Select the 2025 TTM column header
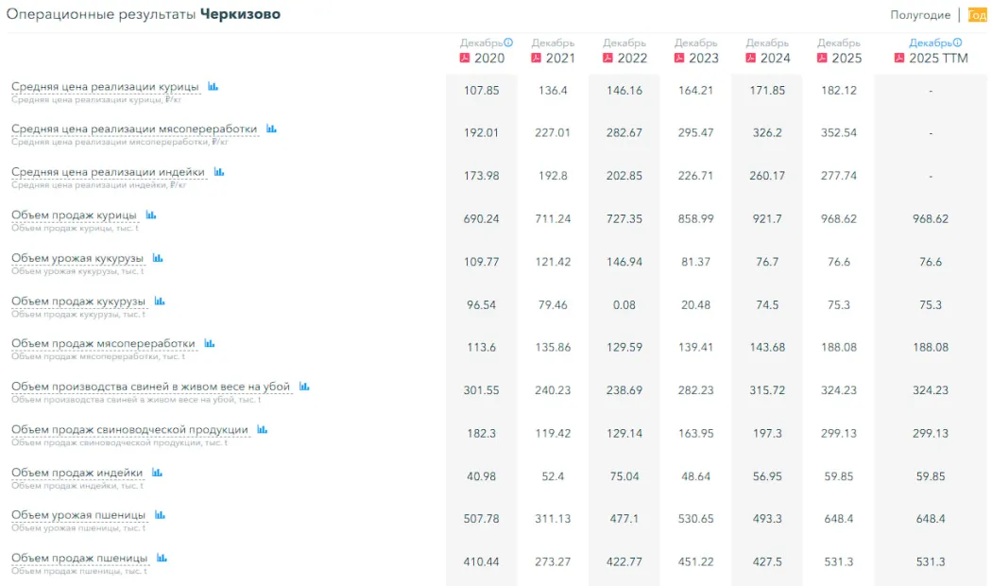 [x=938, y=59]
